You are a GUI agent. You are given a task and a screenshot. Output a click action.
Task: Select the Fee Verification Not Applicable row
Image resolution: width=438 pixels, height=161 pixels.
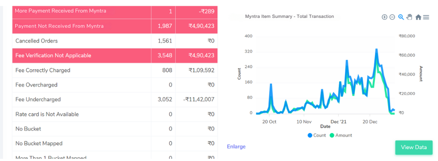click(x=115, y=55)
